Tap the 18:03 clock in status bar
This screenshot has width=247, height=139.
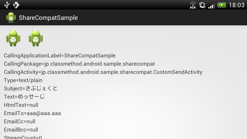click(236, 5)
